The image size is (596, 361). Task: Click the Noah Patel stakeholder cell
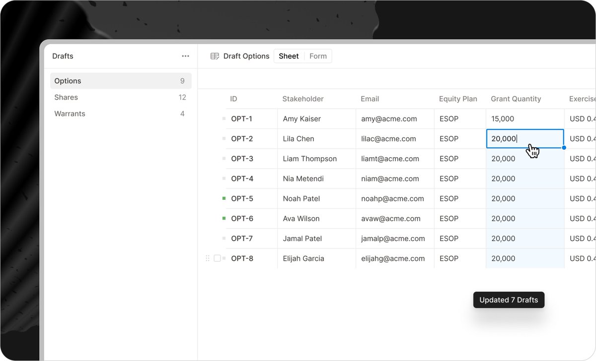click(316, 198)
